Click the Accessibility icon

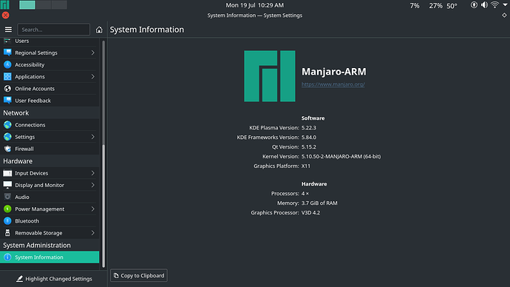coord(7,64)
